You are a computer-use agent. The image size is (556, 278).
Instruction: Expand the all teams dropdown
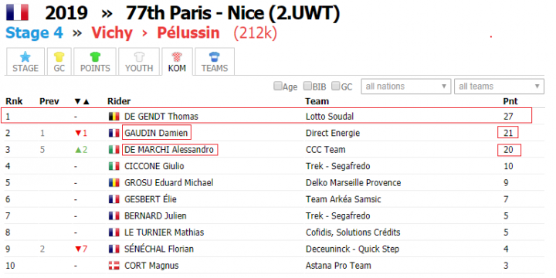[x=499, y=86]
